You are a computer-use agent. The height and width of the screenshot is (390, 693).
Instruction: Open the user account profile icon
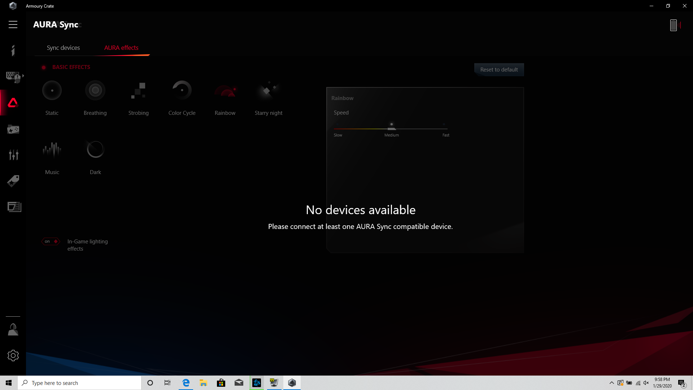click(13, 329)
